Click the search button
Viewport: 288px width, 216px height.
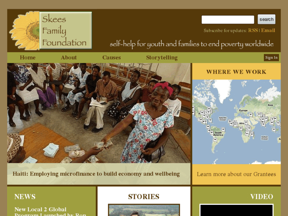(x=267, y=19)
